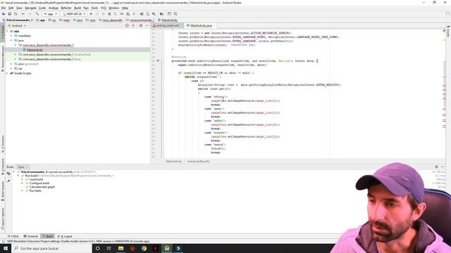Toggle the Build tool window button

click(48, 236)
